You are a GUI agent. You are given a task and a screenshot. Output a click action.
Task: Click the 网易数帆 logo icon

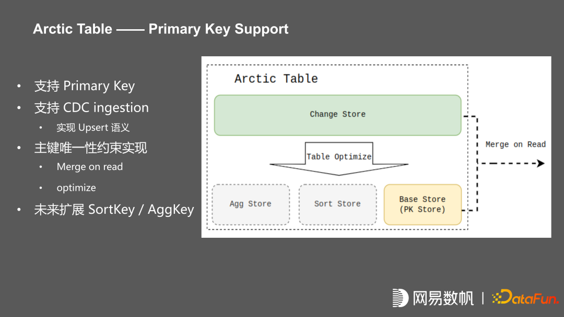pos(400,298)
